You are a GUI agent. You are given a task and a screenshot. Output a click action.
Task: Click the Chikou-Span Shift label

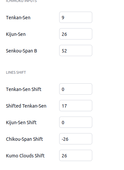tap(24, 139)
